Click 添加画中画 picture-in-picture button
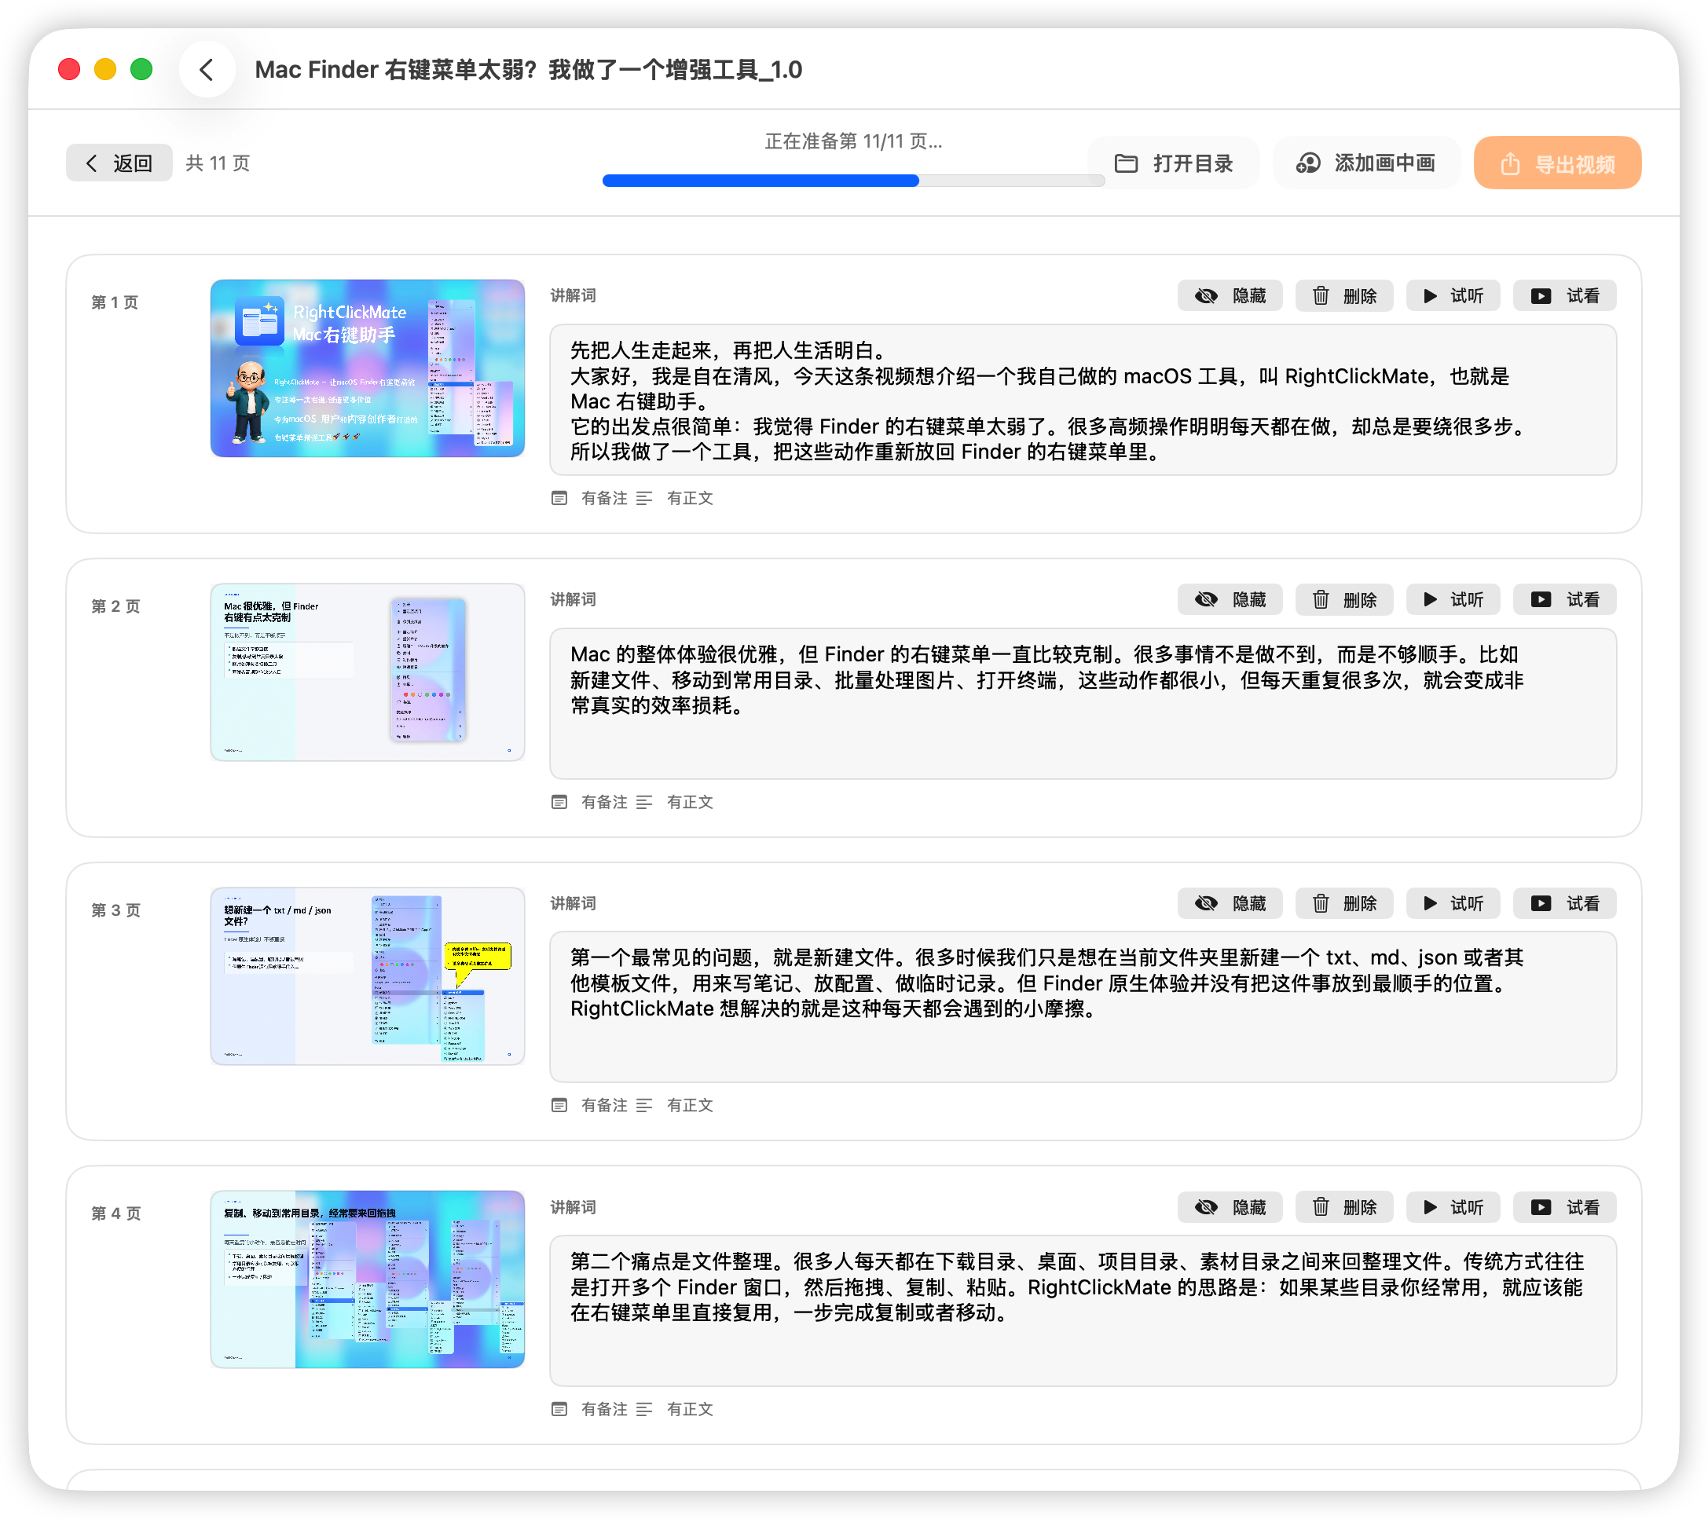 click(1366, 163)
